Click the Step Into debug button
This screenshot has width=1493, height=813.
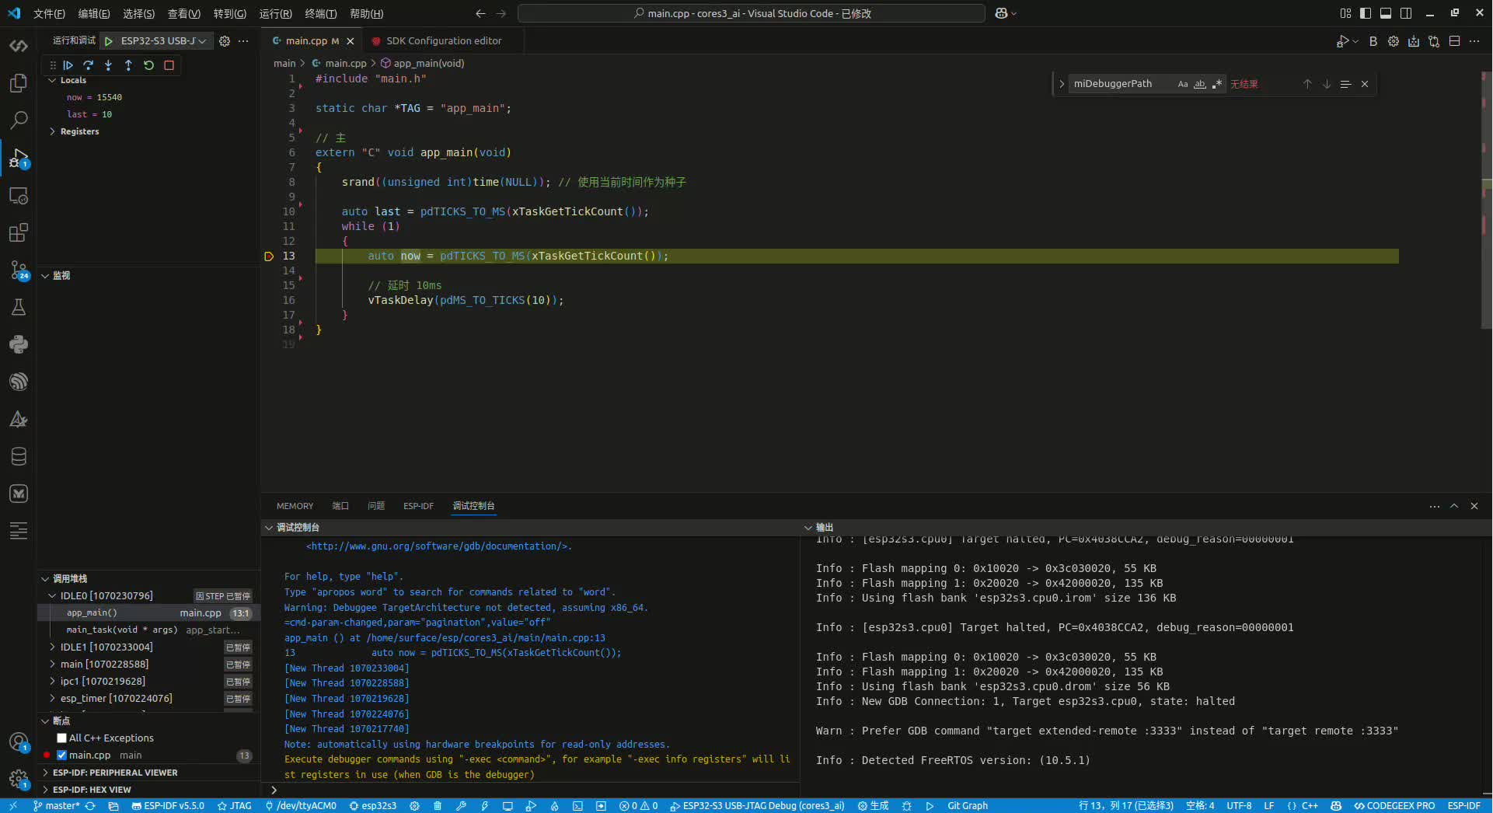108,65
